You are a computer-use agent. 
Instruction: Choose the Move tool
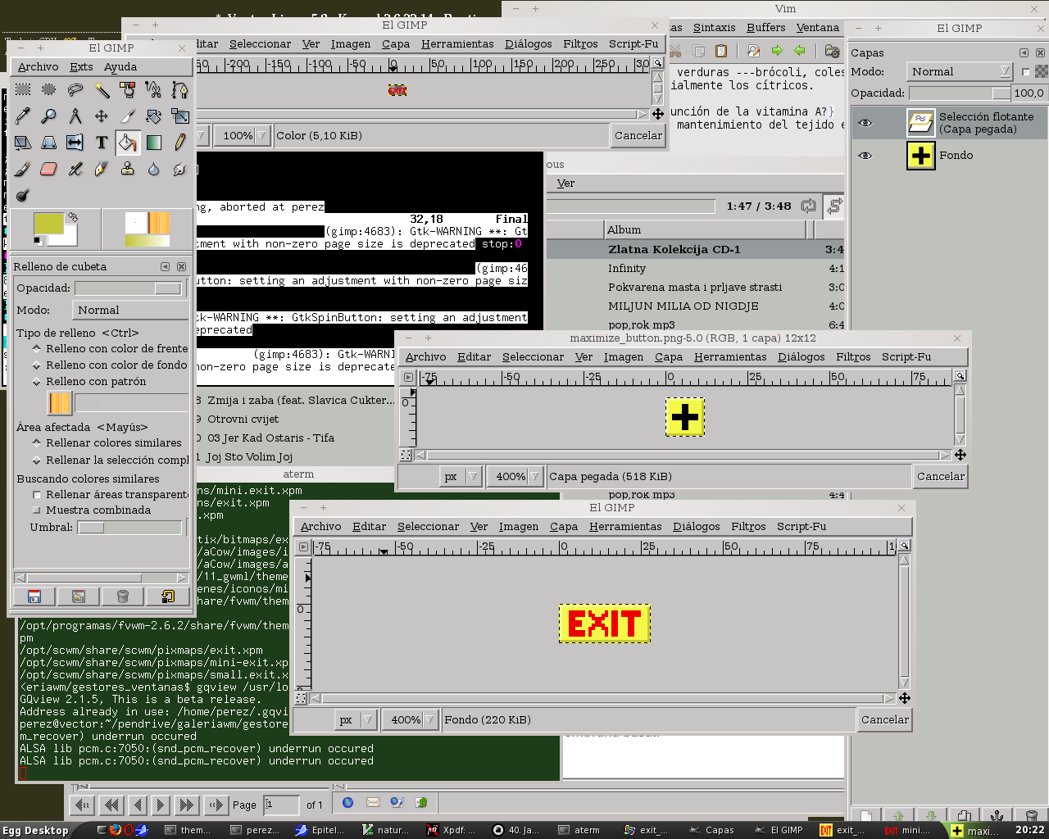coord(102,116)
